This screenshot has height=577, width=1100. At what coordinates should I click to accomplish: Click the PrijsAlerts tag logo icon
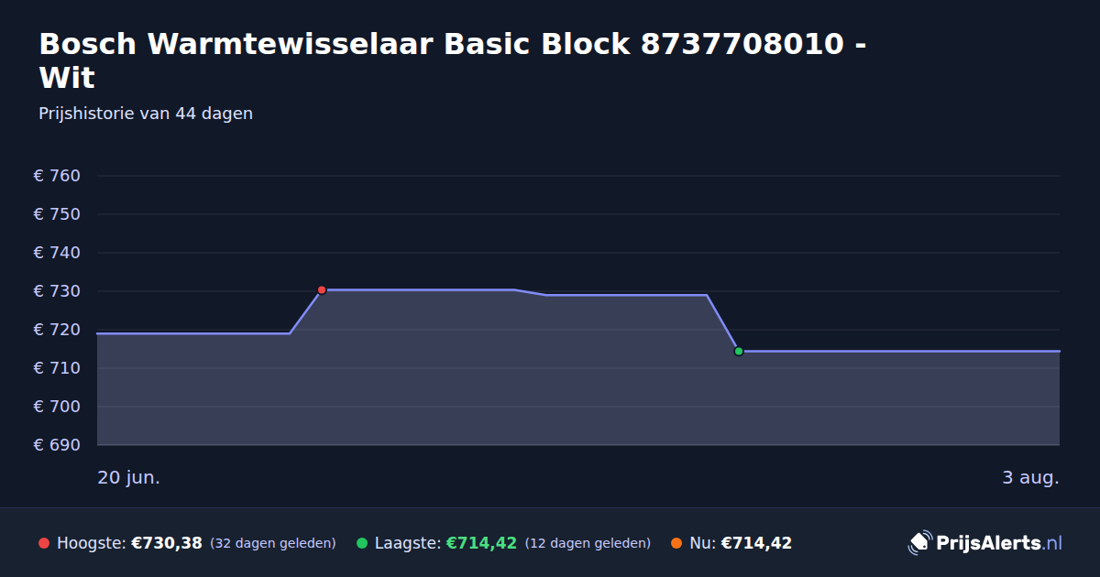[919, 543]
